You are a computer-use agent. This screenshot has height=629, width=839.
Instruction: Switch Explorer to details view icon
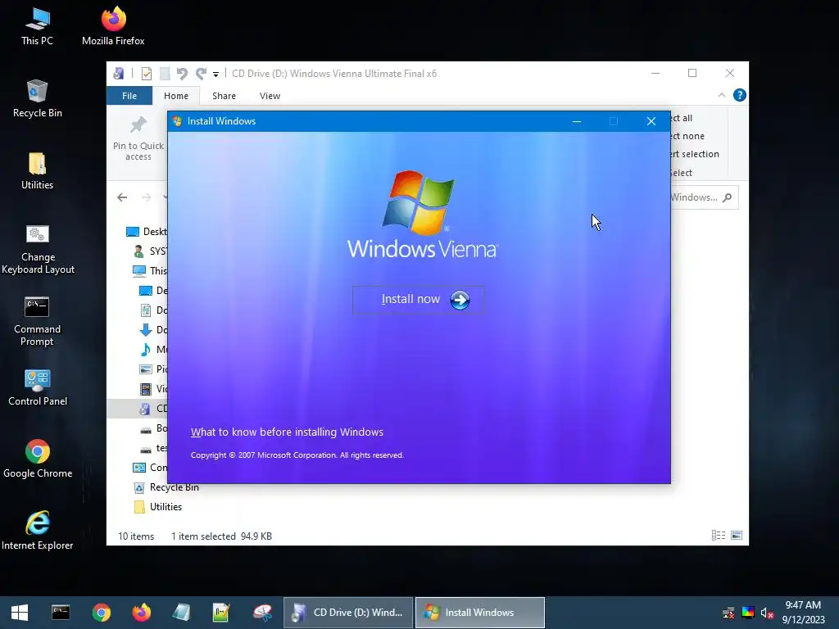[718, 536]
